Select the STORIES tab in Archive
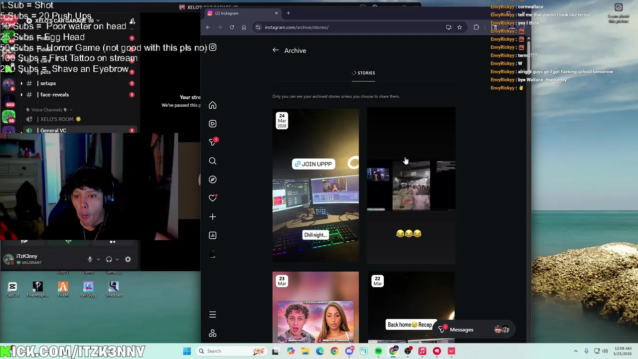This screenshot has width=638, height=359. point(363,73)
